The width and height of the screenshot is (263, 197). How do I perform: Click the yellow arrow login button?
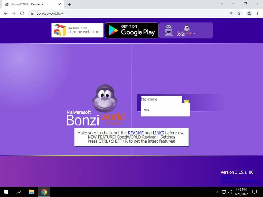pyautogui.click(x=186, y=102)
